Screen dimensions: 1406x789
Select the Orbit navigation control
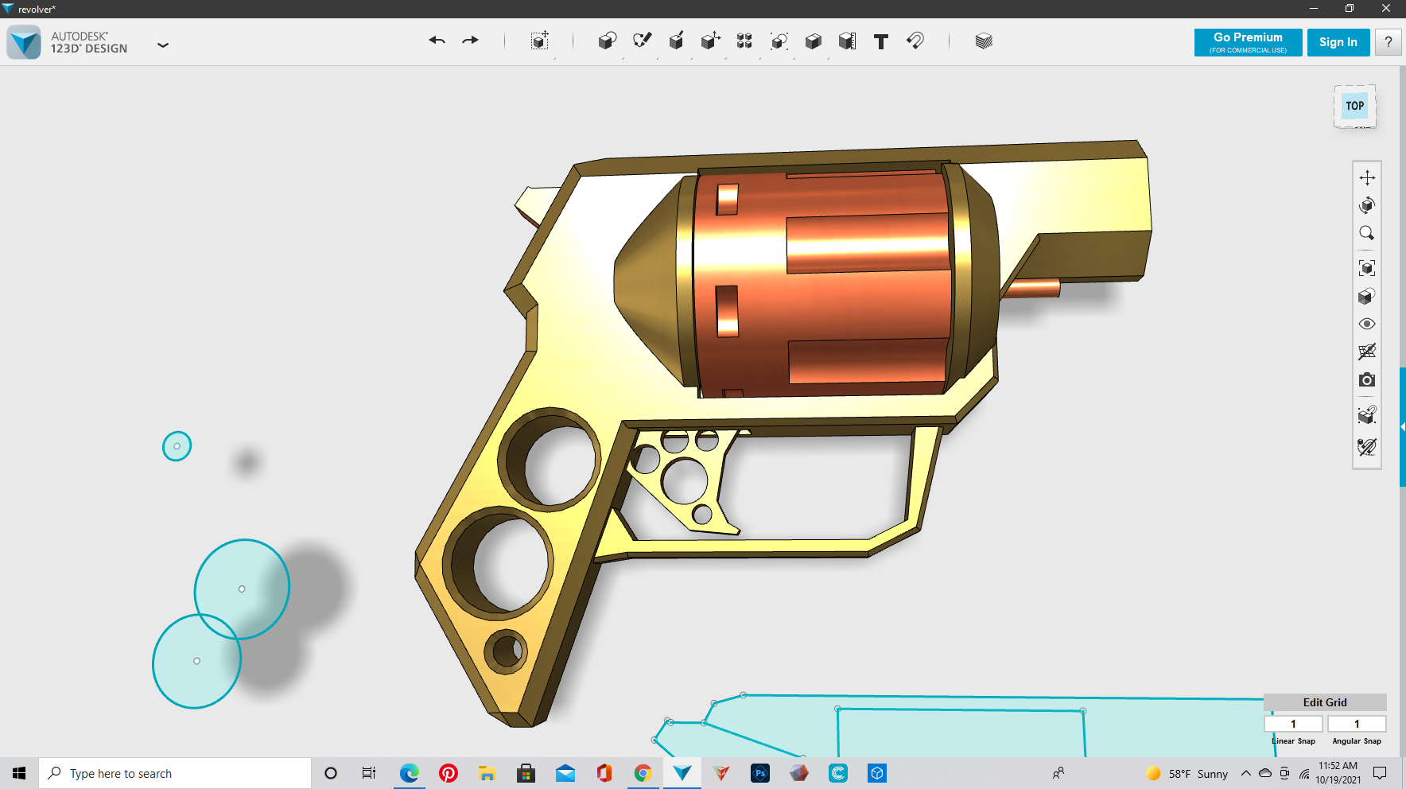(1366, 205)
